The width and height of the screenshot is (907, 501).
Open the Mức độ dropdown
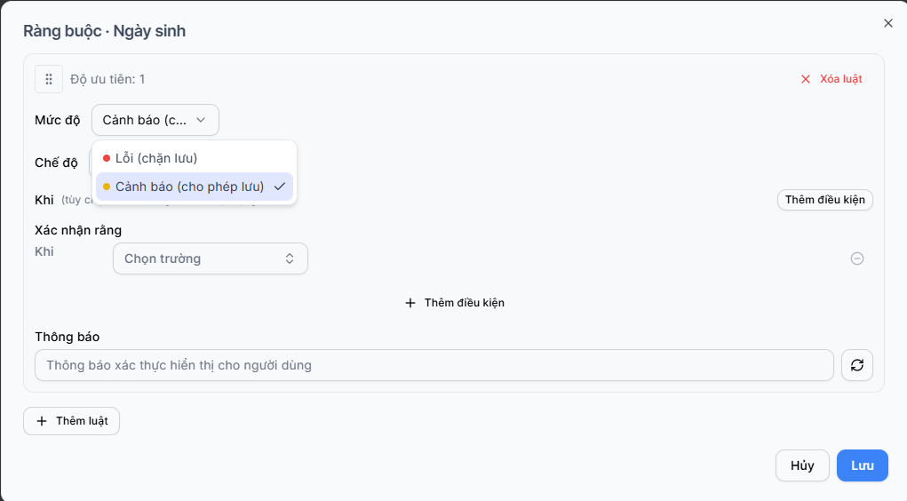[155, 120]
